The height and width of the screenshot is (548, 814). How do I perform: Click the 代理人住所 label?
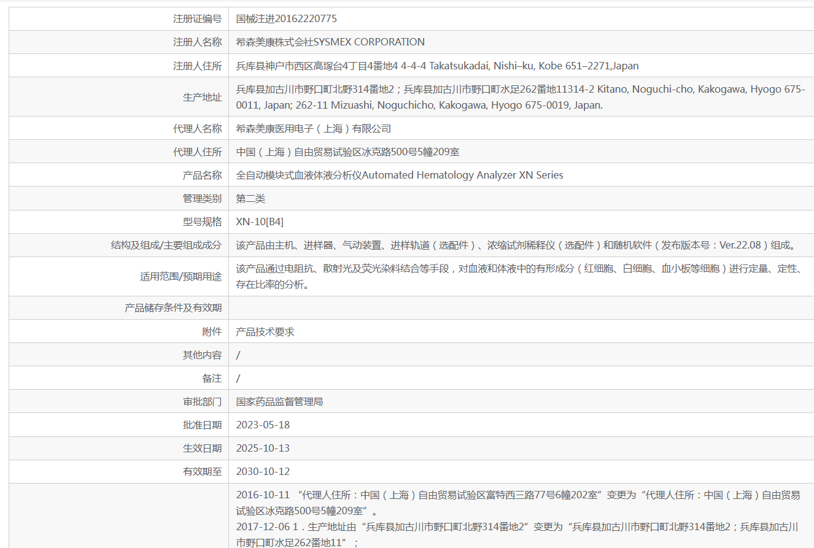(197, 152)
